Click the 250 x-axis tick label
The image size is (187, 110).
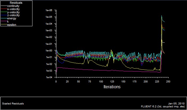click(x=168, y=81)
